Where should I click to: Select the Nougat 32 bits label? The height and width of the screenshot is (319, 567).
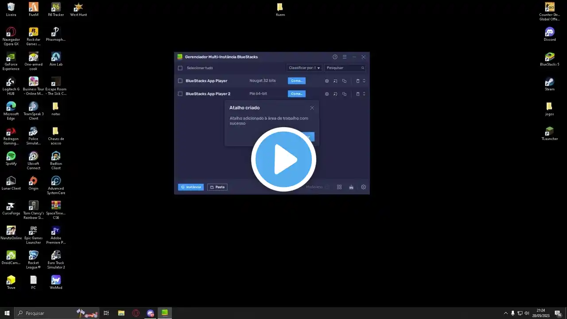coord(263,81)
